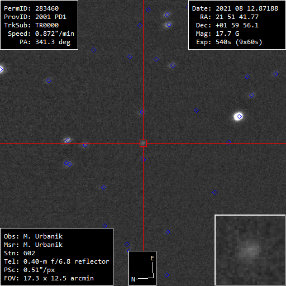Click the Mag 17.7 G readout
Viewport: 286px width, 286px height.
(x=217, y=34)
